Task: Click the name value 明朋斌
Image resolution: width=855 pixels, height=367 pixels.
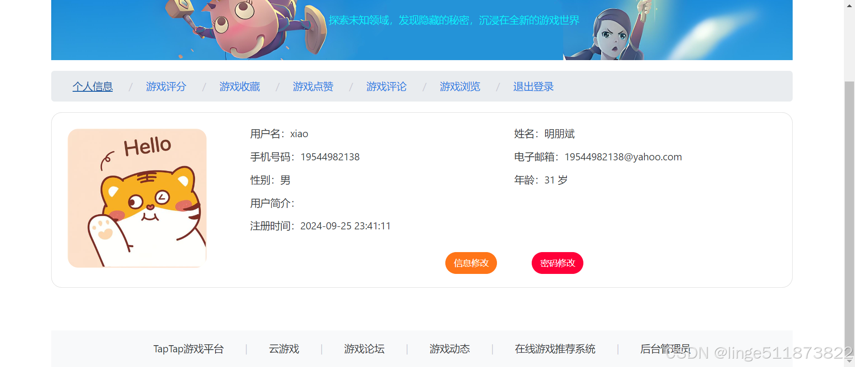Action: 560,134
